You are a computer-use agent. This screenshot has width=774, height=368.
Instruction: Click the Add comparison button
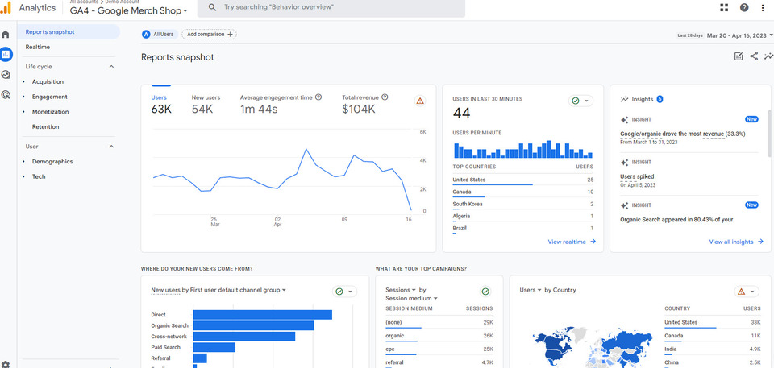point(209,34)
